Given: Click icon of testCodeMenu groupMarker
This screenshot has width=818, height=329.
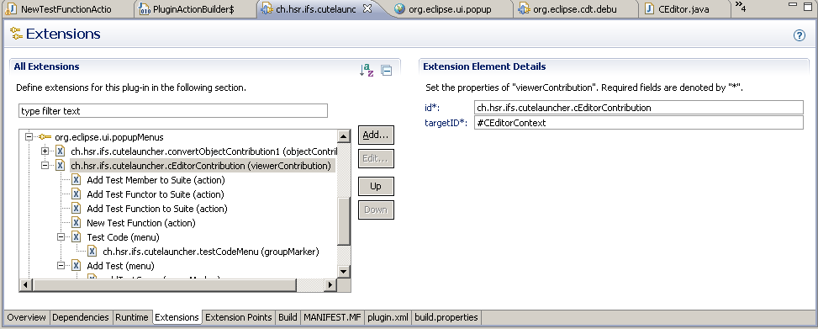Looking at the screenshot, I should [x=92, y=252].
